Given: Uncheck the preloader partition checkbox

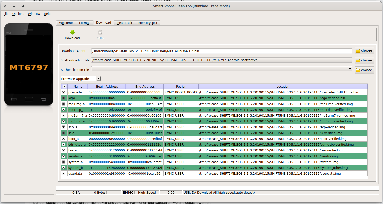Looking at the screenshot, I should [64, 92].
